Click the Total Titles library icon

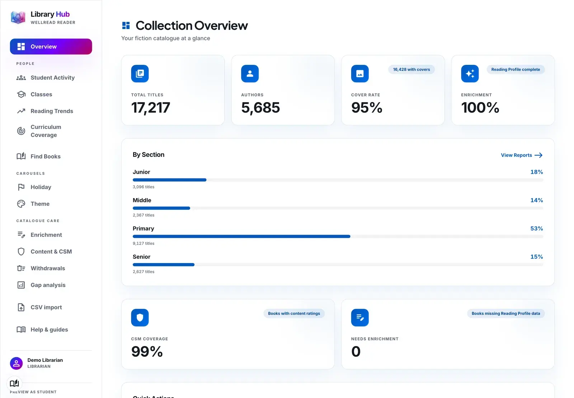[140, 73]
